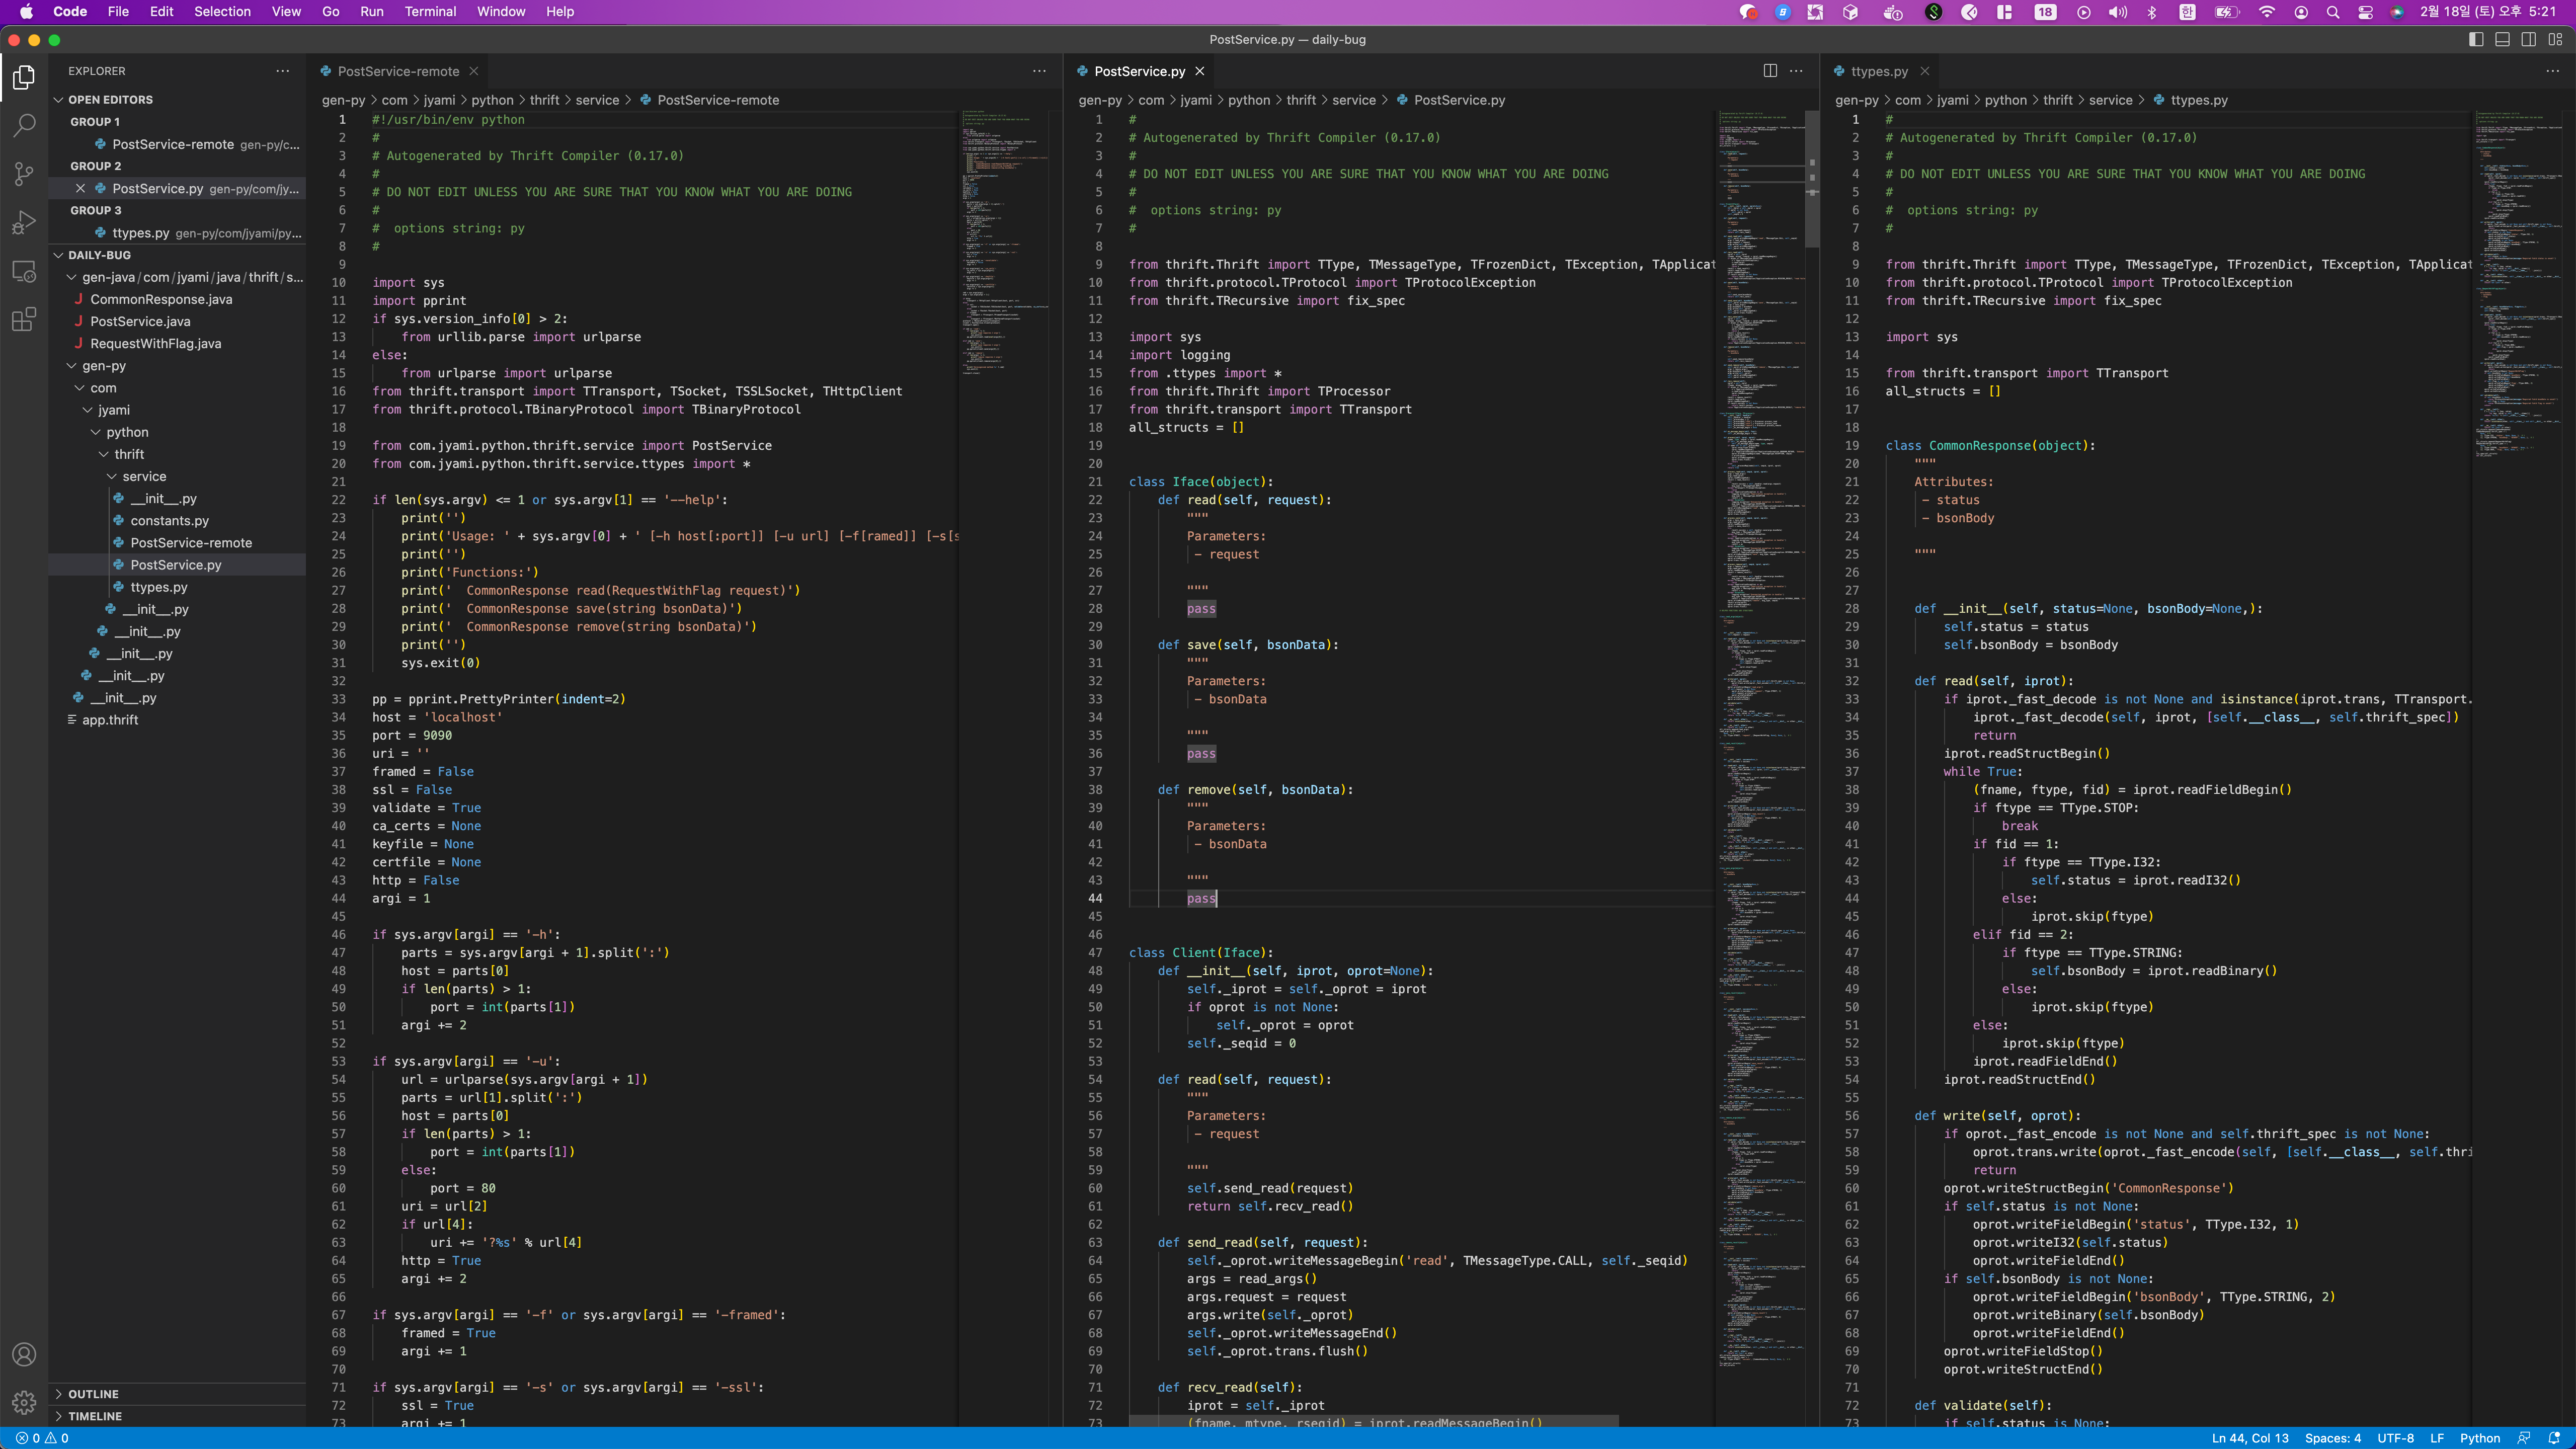Click the Accounts icon
Viewport: 2576px width, 1449px height.
pyautogui.click(x=24, y=1354)
